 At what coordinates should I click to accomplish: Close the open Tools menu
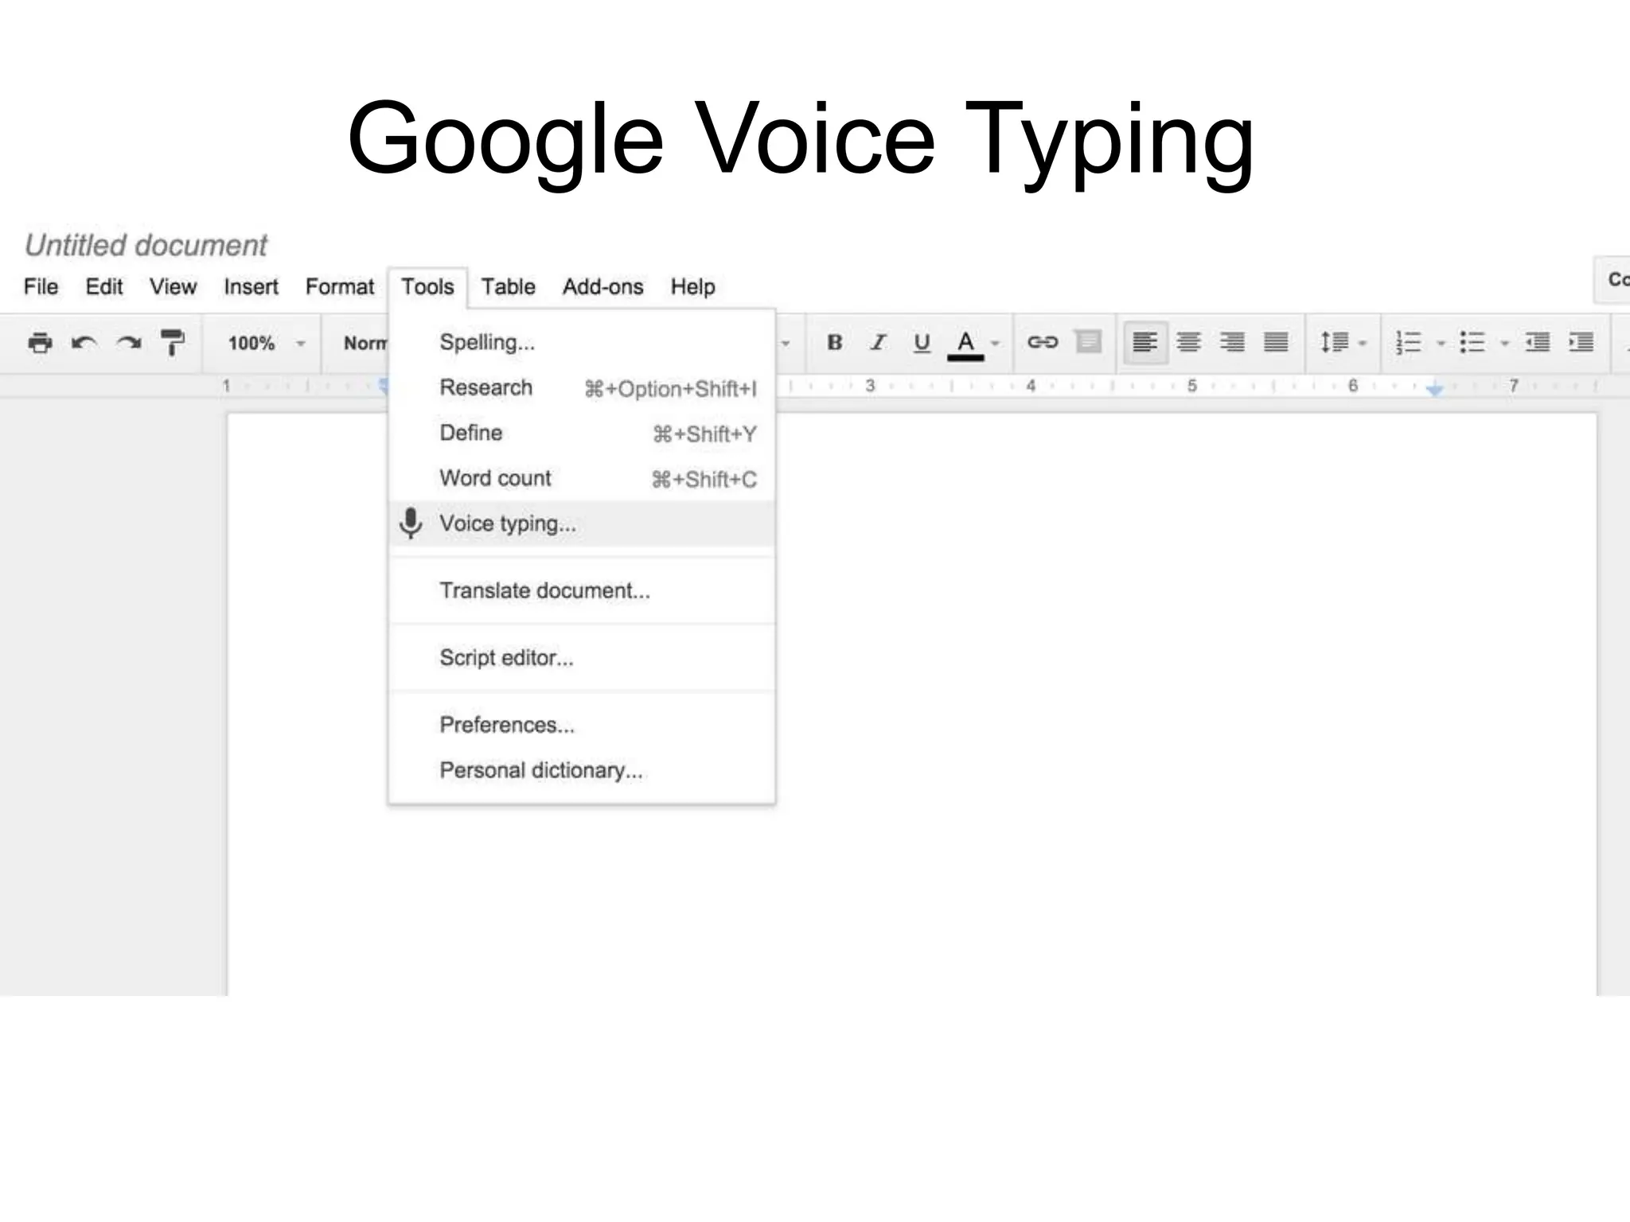click(x=427, y=286)
